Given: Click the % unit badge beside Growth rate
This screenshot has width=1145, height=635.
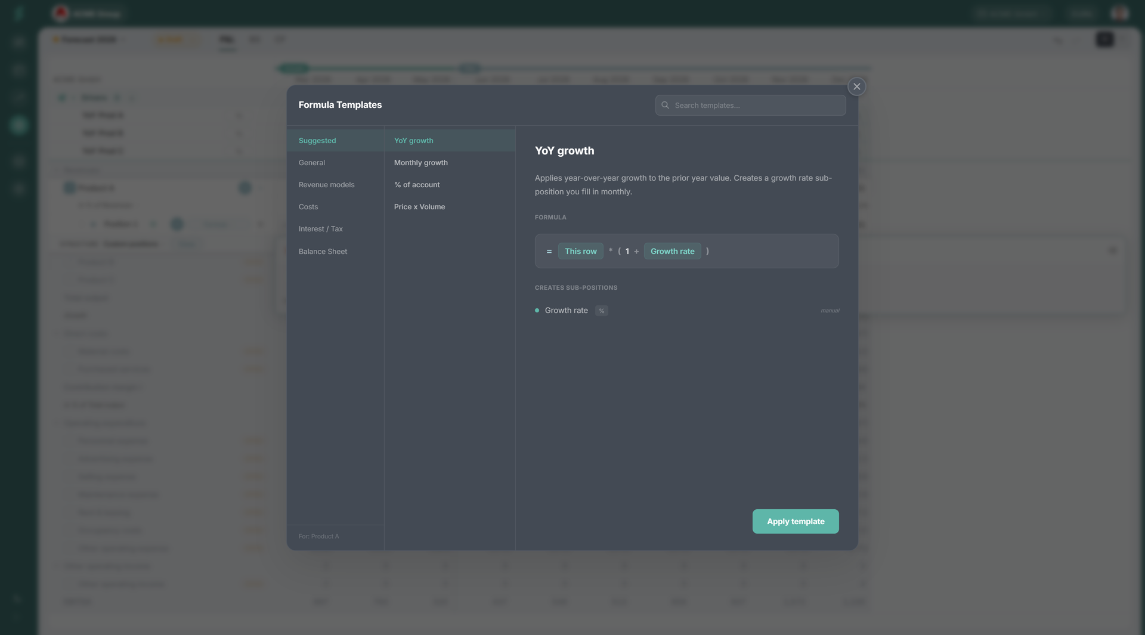Looking at the screenshot, I should [601, 311].
